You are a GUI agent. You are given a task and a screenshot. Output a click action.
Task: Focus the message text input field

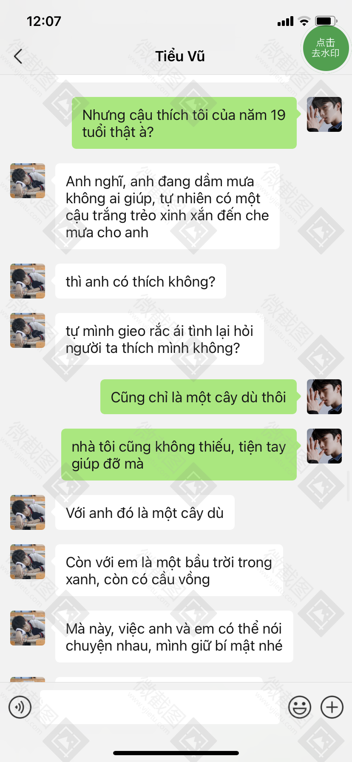(x=160, y=707)
